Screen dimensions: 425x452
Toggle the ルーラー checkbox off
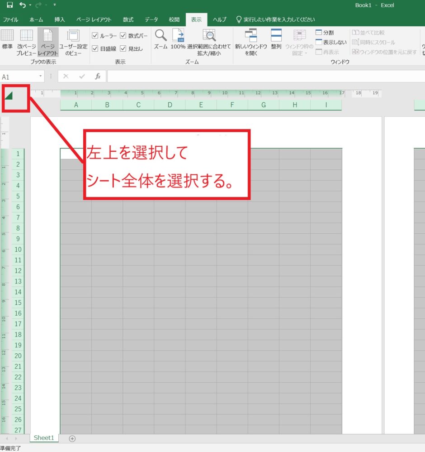[94, 35]
